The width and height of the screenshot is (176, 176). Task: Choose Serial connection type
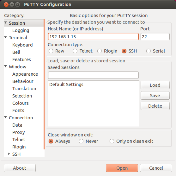point(149,51)
